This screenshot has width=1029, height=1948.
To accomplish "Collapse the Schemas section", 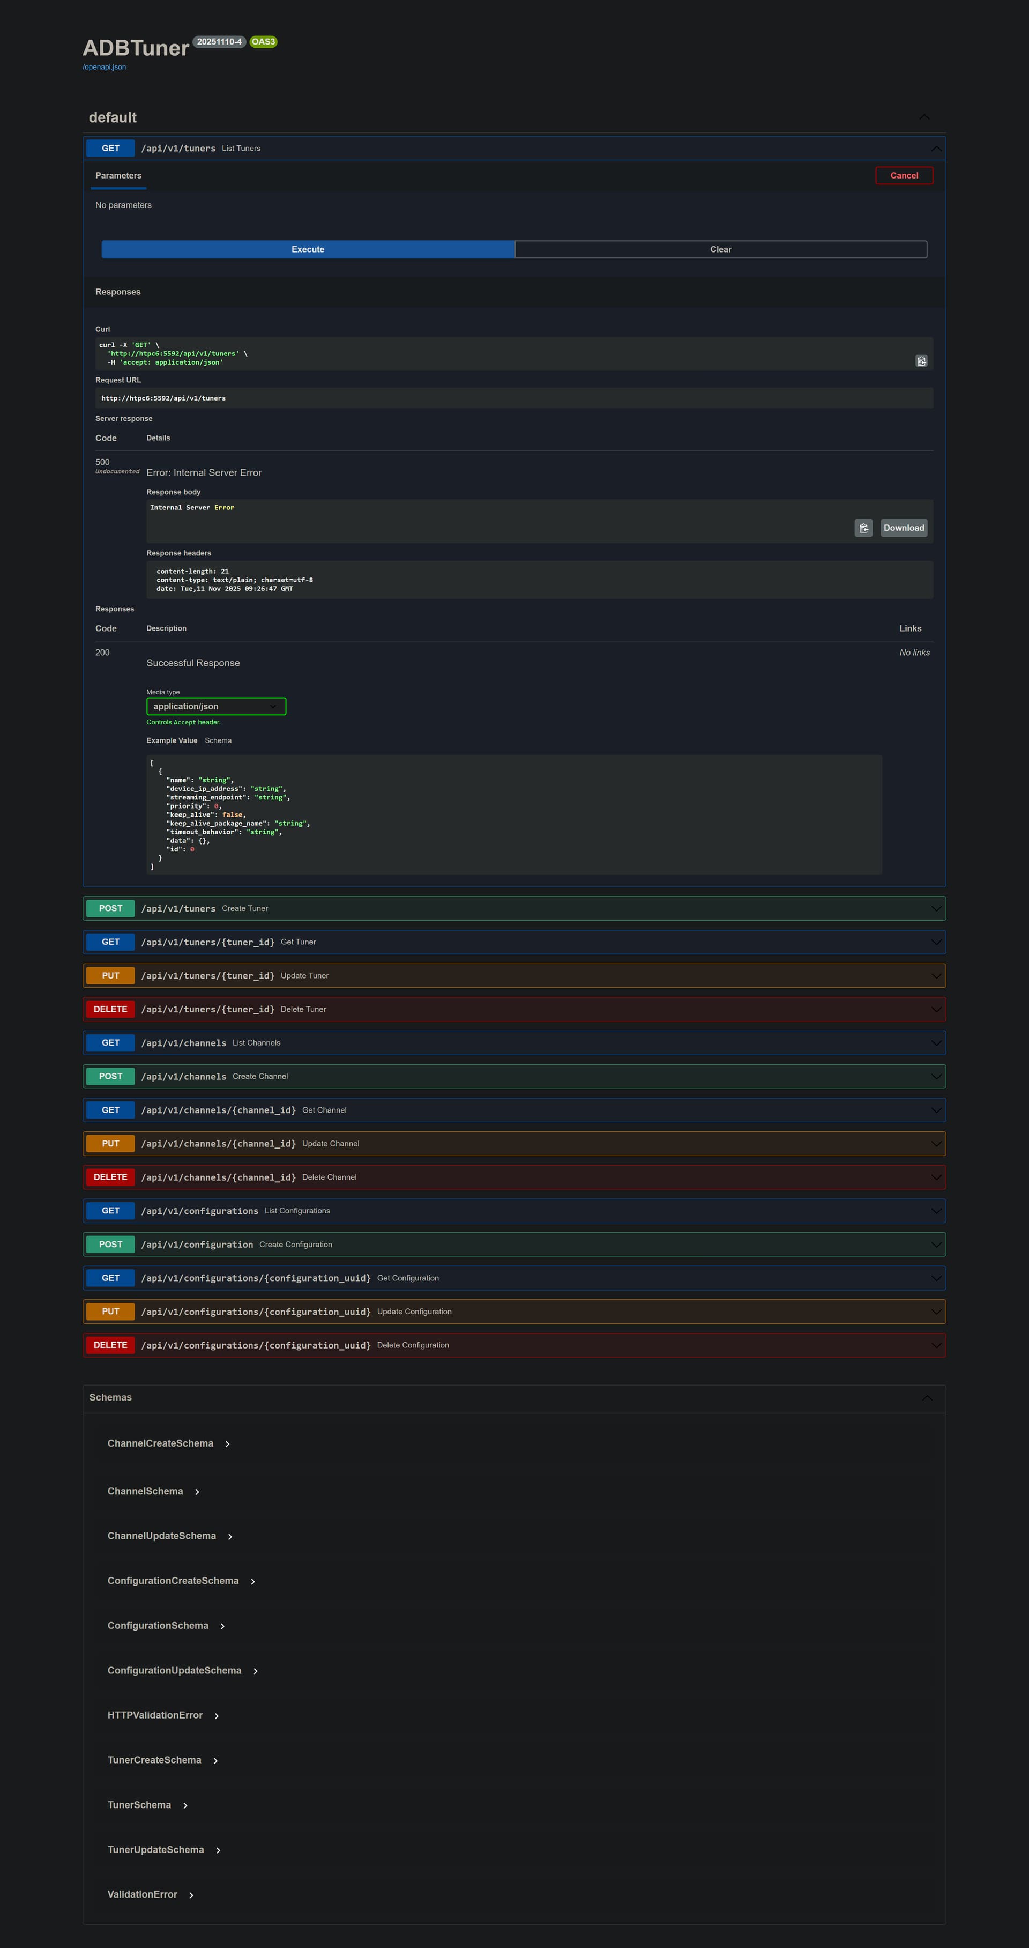I will tap(927, 1397).
